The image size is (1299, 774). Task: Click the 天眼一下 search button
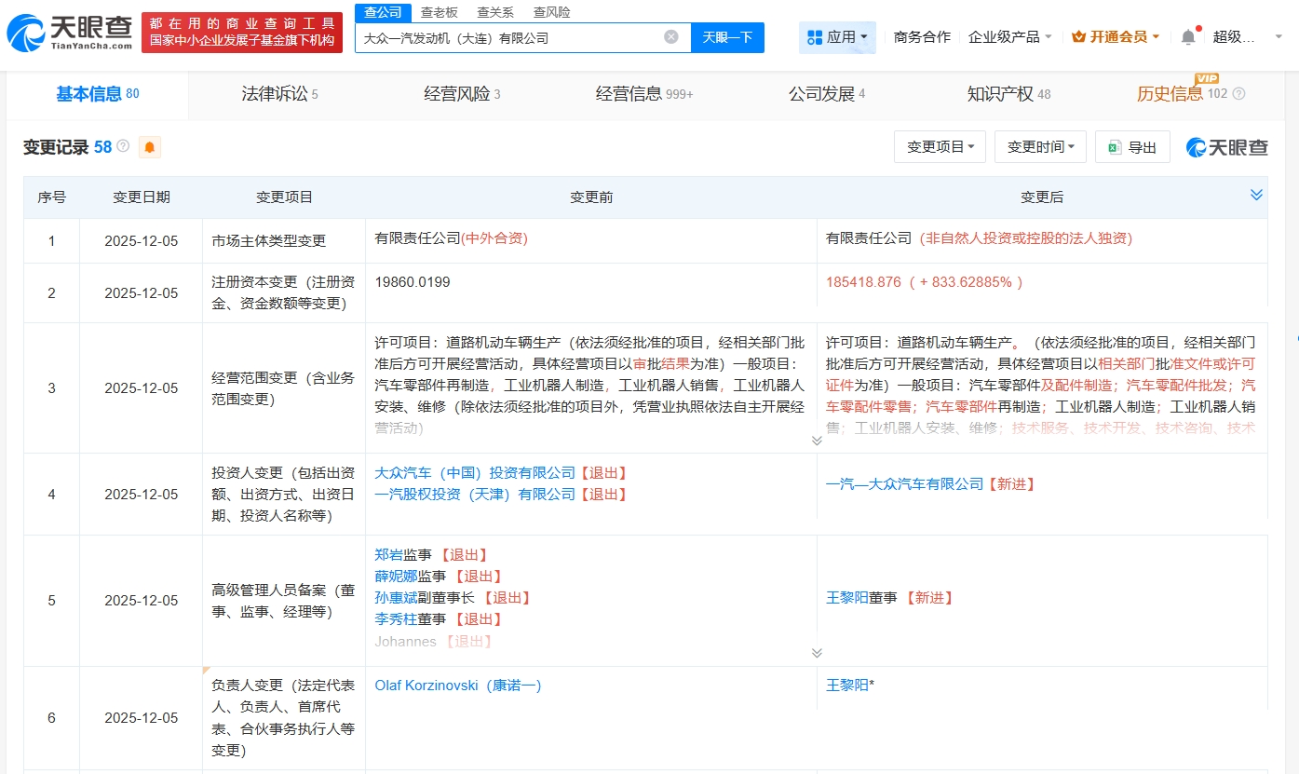click(727, 37)
